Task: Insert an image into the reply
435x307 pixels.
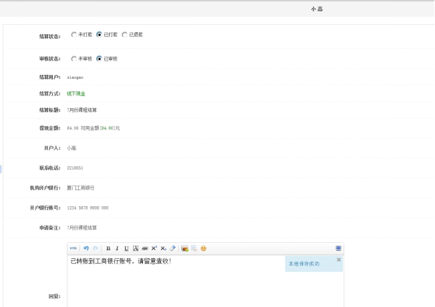Action: click(185, 248)
